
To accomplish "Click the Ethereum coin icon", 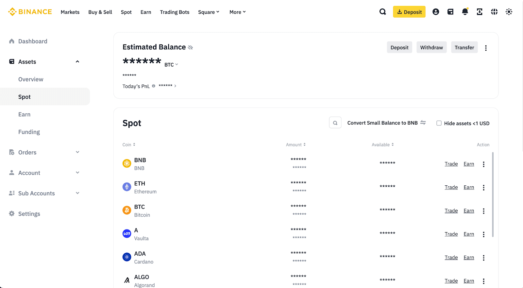I will [x=127, y=187].
